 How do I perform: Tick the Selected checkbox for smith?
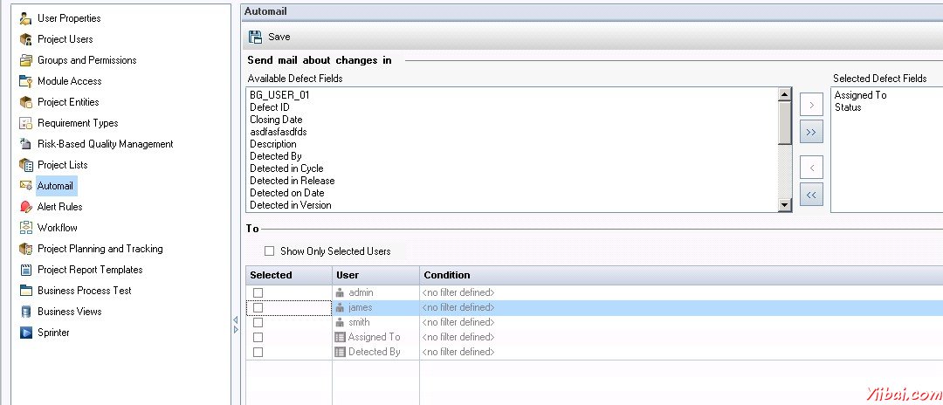tap(258, 323)
